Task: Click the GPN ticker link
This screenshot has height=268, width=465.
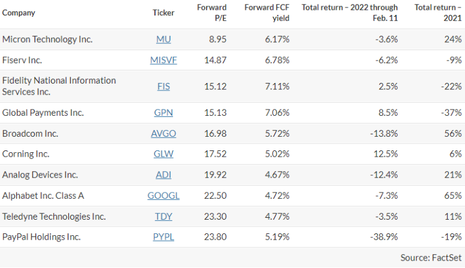Action: coord(164,113)
